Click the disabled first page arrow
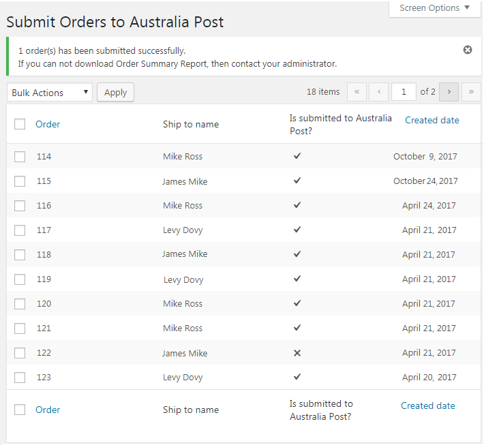Screen dimensions: 484x445 (357, 91)
